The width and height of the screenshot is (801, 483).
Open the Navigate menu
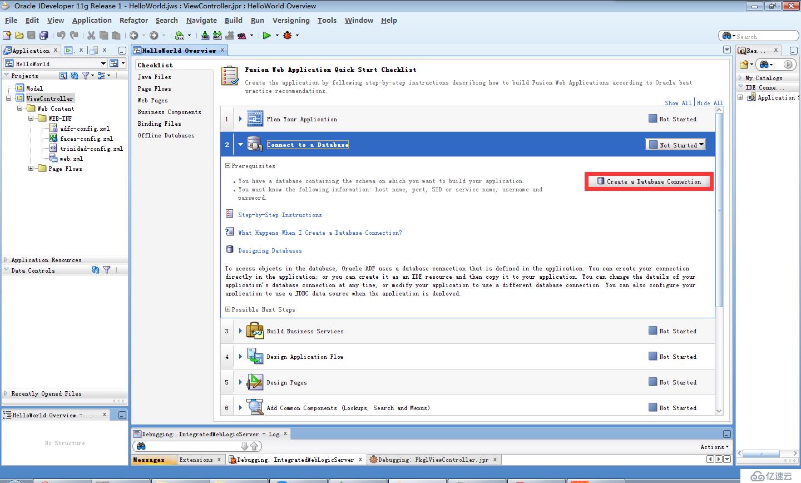click(x=201, y=21)
